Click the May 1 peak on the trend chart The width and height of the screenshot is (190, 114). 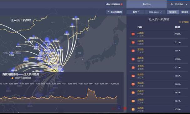pos(89,89)
